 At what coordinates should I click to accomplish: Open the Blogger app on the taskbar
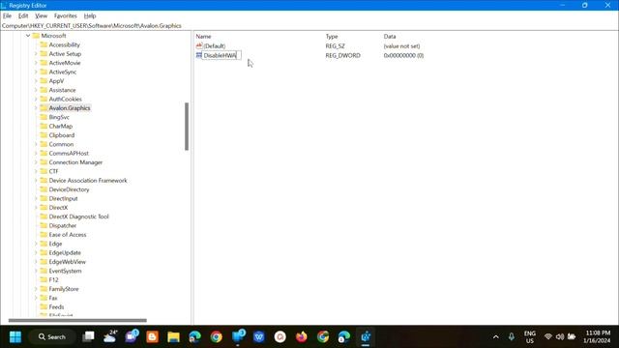click(152, 337)
